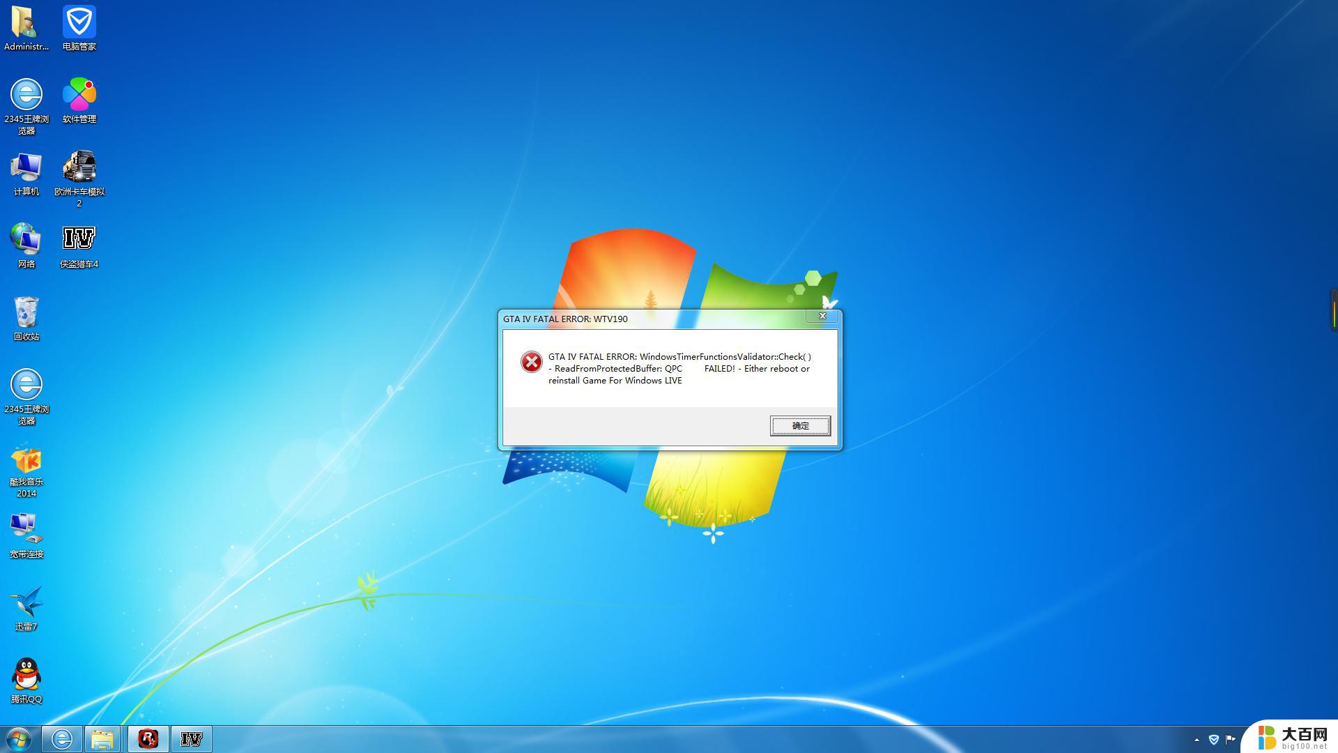Select the 计算机 desktop icon
The width and height of the screenshot is (1338, 753).
26,174
